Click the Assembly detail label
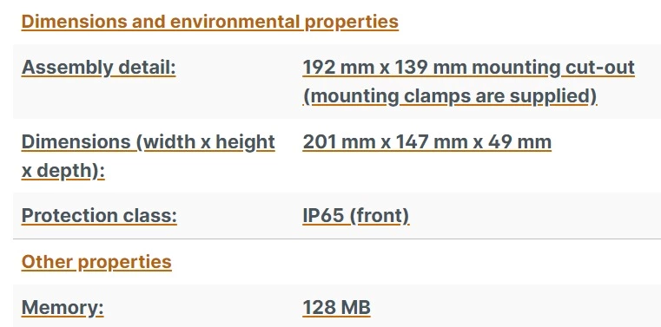 99,68
